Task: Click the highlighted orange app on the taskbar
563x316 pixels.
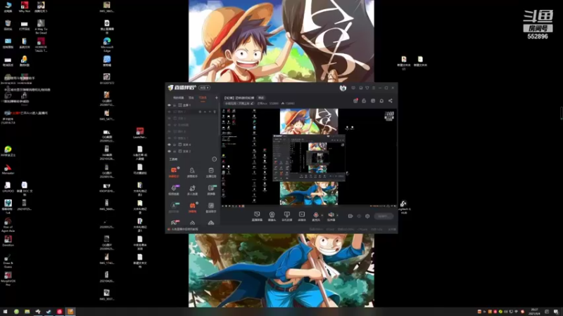Action: [70, 312]
